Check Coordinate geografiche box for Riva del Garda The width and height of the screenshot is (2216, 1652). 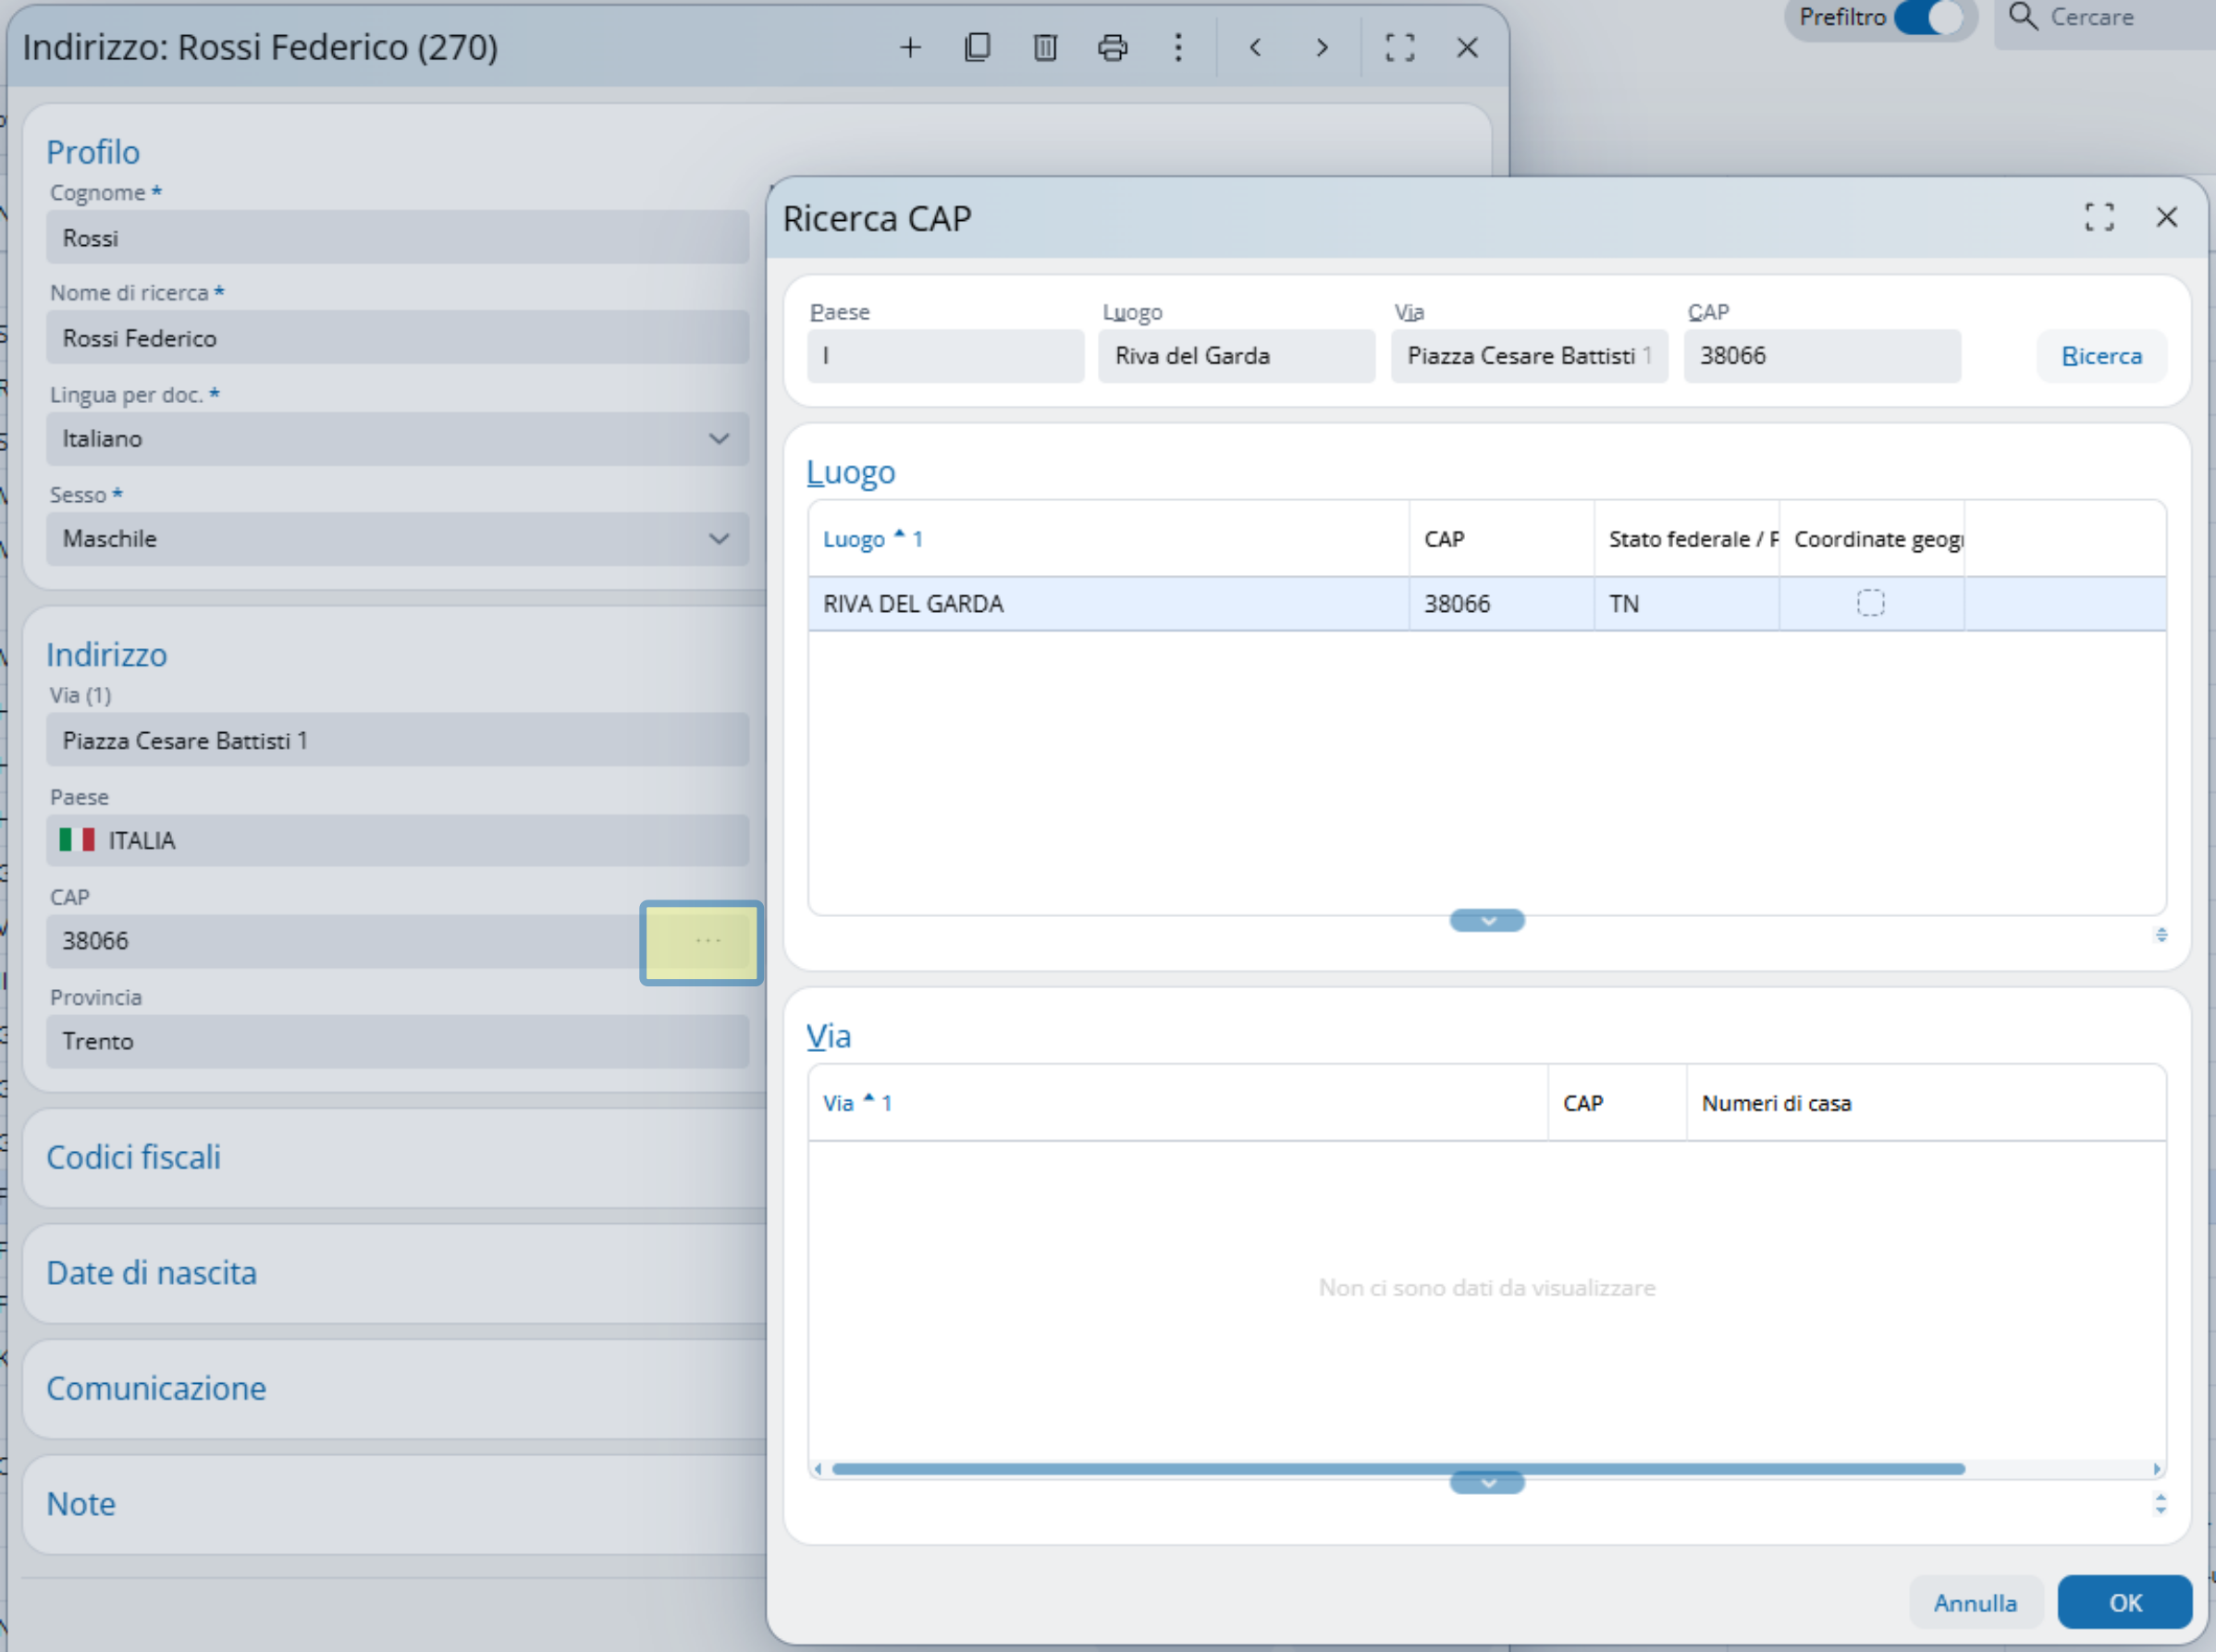[1870, 603]
